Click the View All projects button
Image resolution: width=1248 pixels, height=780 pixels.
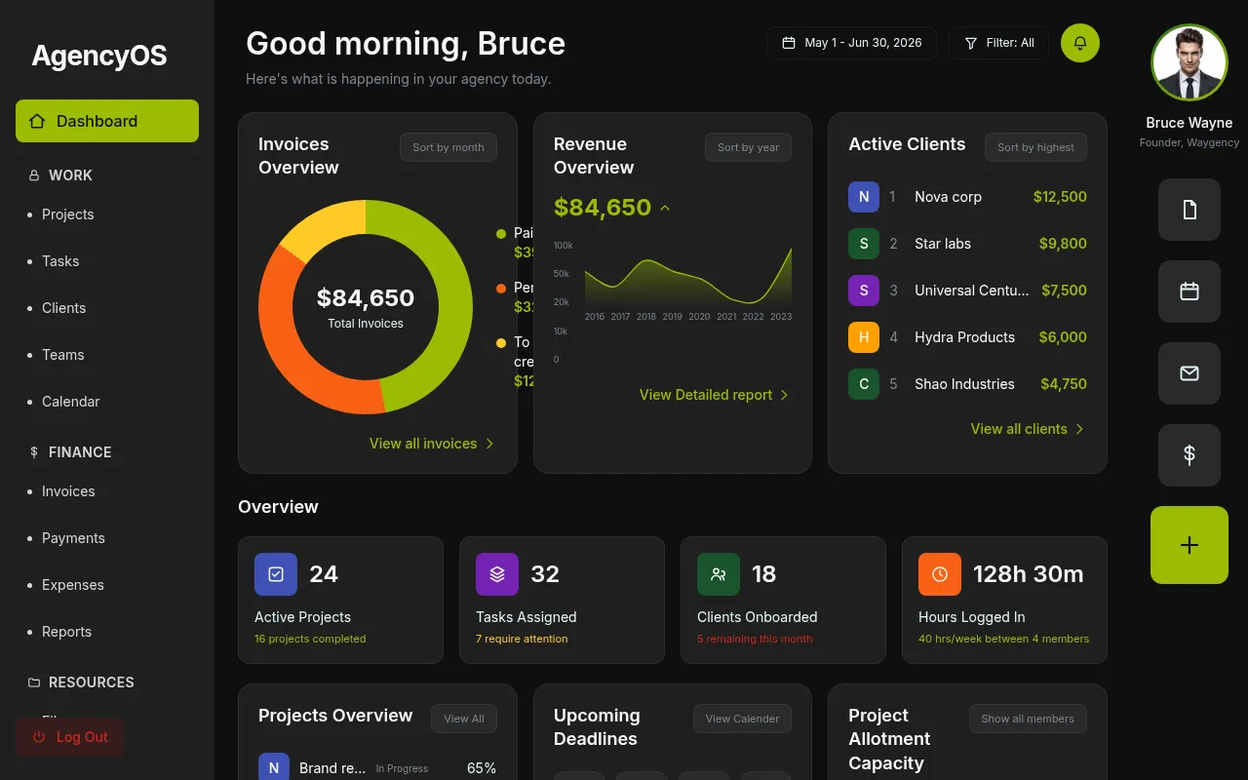point(464,719)
